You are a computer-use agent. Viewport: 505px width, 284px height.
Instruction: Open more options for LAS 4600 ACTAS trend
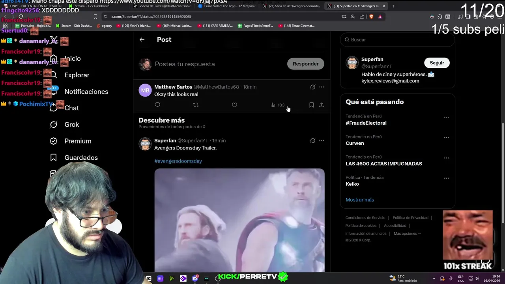tap(446, 158)
